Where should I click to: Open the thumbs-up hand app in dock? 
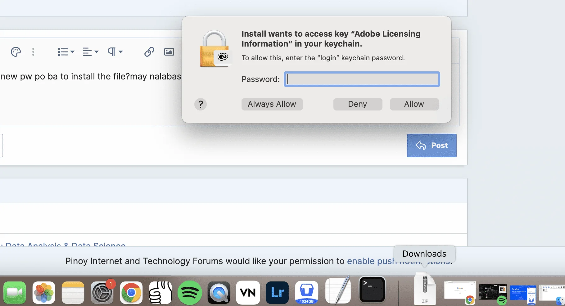[x=160, y=293]
